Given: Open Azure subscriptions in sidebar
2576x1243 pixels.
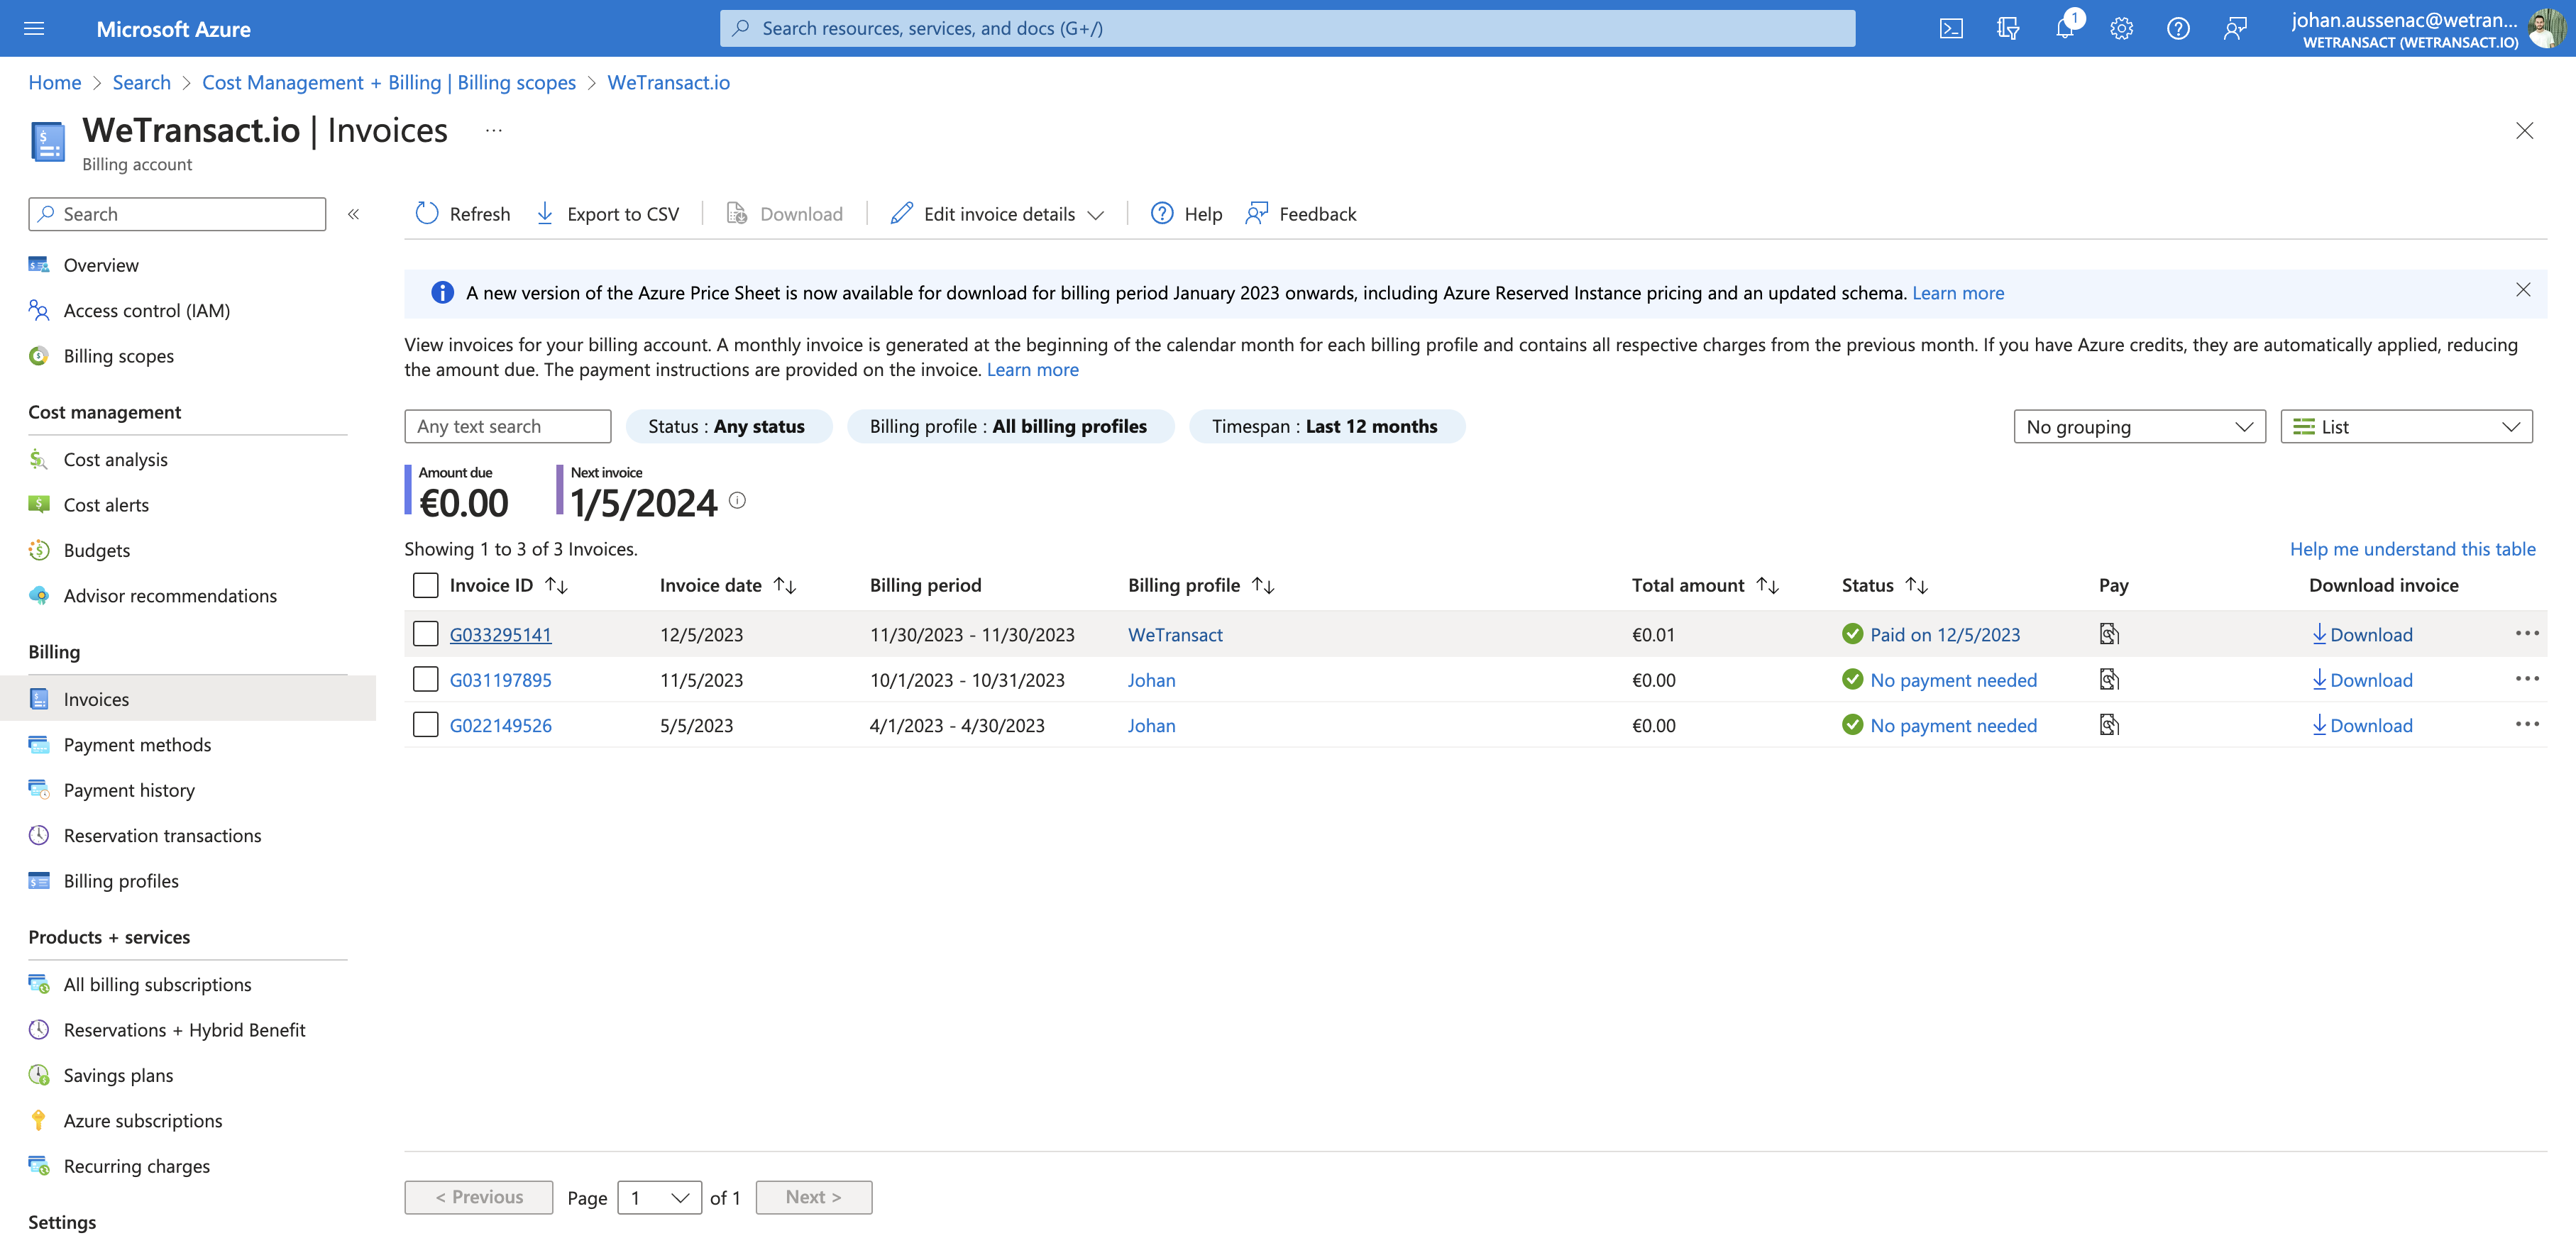Looking at the screenshot, I should pyautogui.click(x=143, y=1121).
